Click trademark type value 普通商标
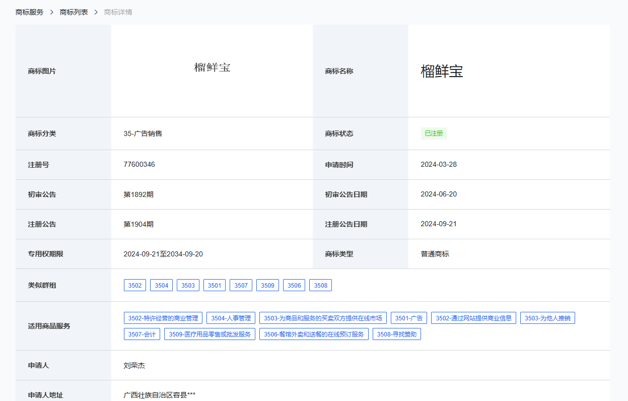The width and height of the screenshot is (628, 401). pyautogui.click(x=435, y=254)
